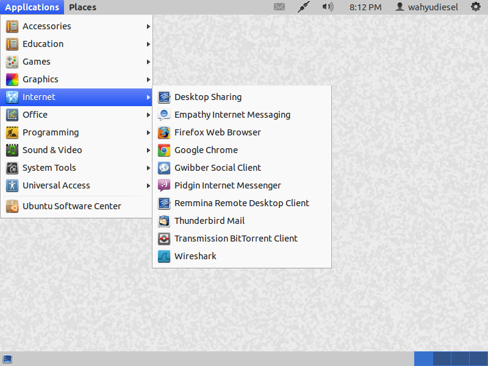Click the System Tools label

click(49, 168)
